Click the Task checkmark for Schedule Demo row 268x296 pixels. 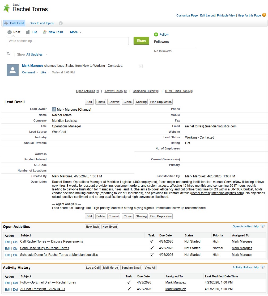tap(152, 255)
